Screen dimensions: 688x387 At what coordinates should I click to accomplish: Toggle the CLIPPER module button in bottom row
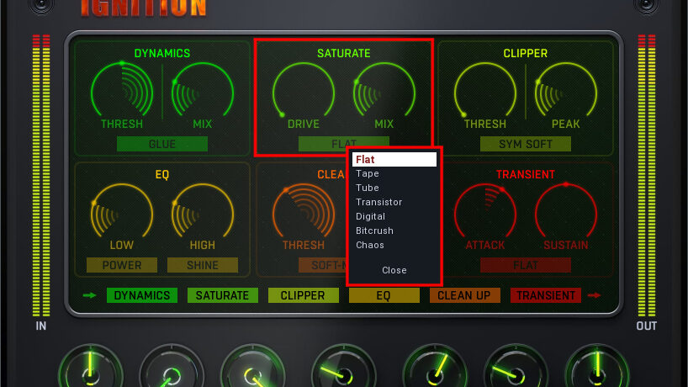pos(303,295)
